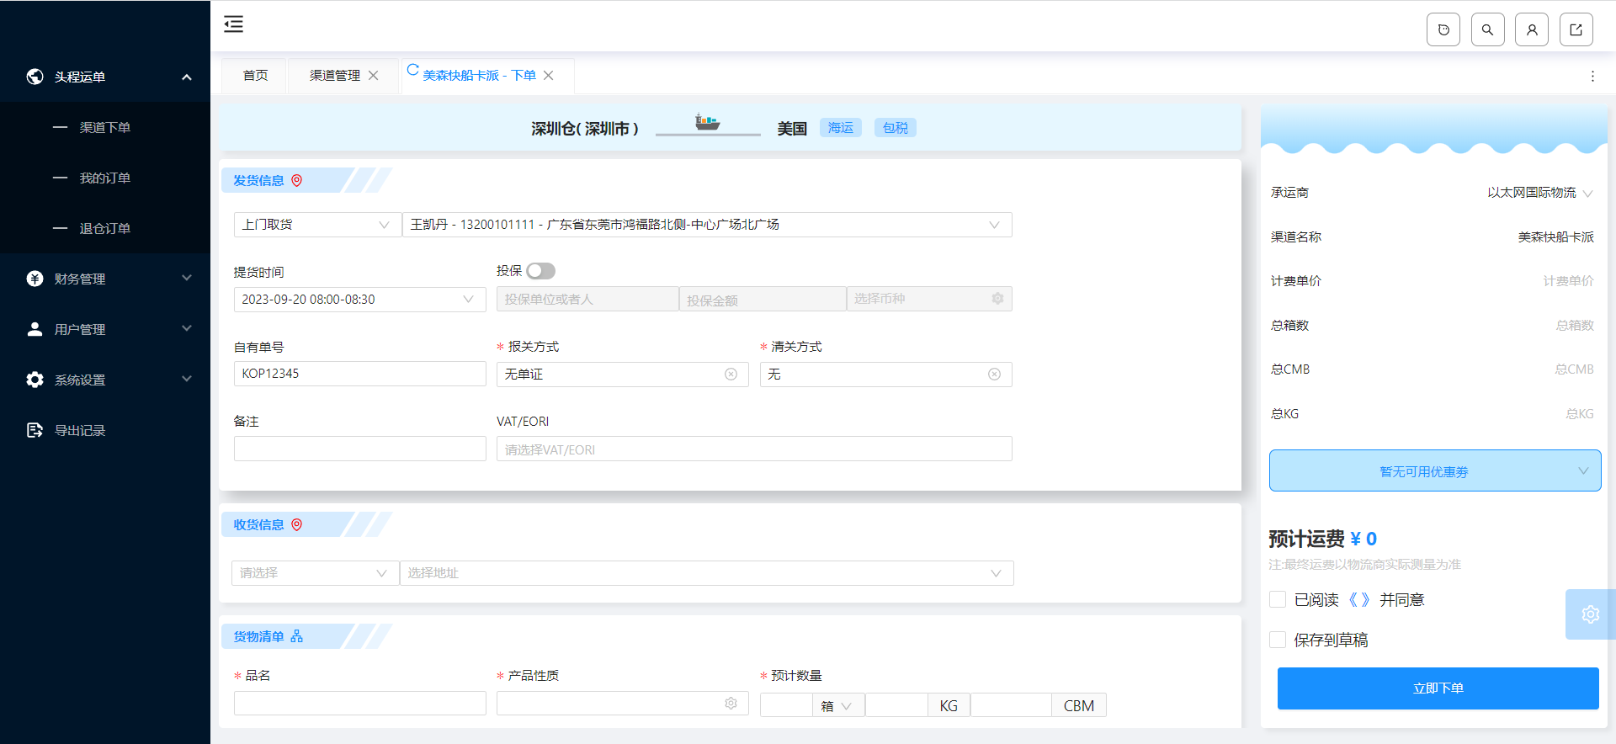Open 退仓订单 in the sidebar

pyautogui.click(x=105, y=228)
